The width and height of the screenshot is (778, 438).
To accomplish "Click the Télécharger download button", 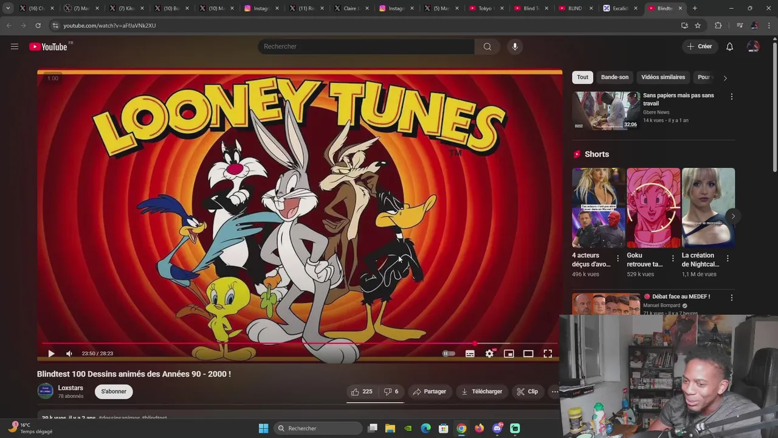I will (482, 392).
